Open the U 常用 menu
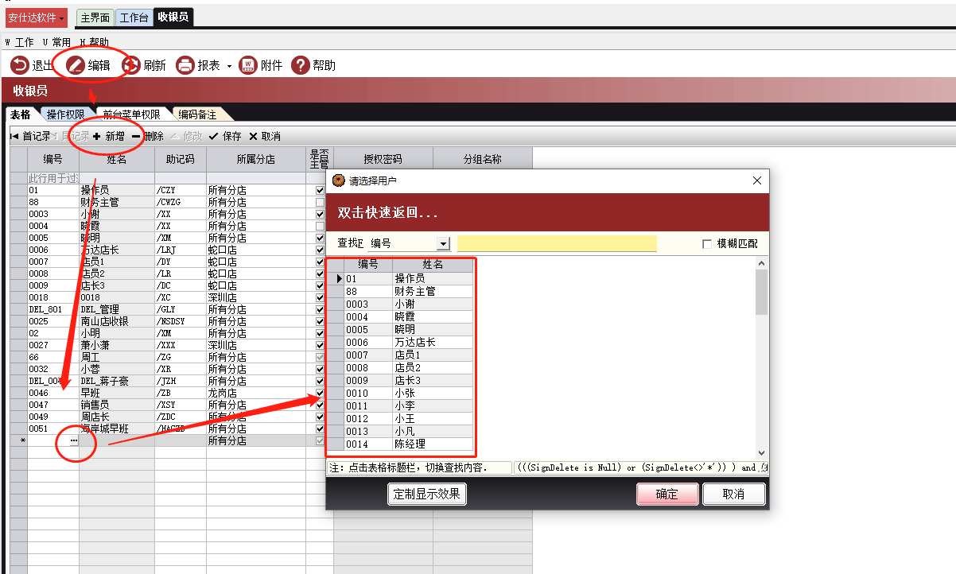Viewport: 956px width, 574px height. 56,42
